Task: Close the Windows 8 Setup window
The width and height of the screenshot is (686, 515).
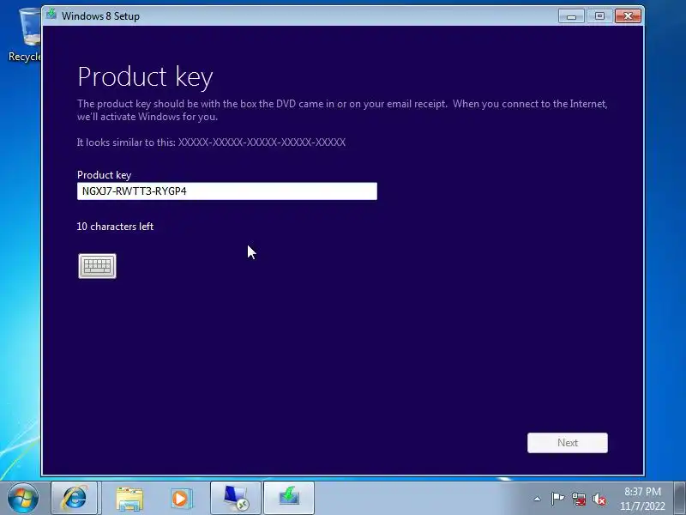Action: (x=628, y=16)
